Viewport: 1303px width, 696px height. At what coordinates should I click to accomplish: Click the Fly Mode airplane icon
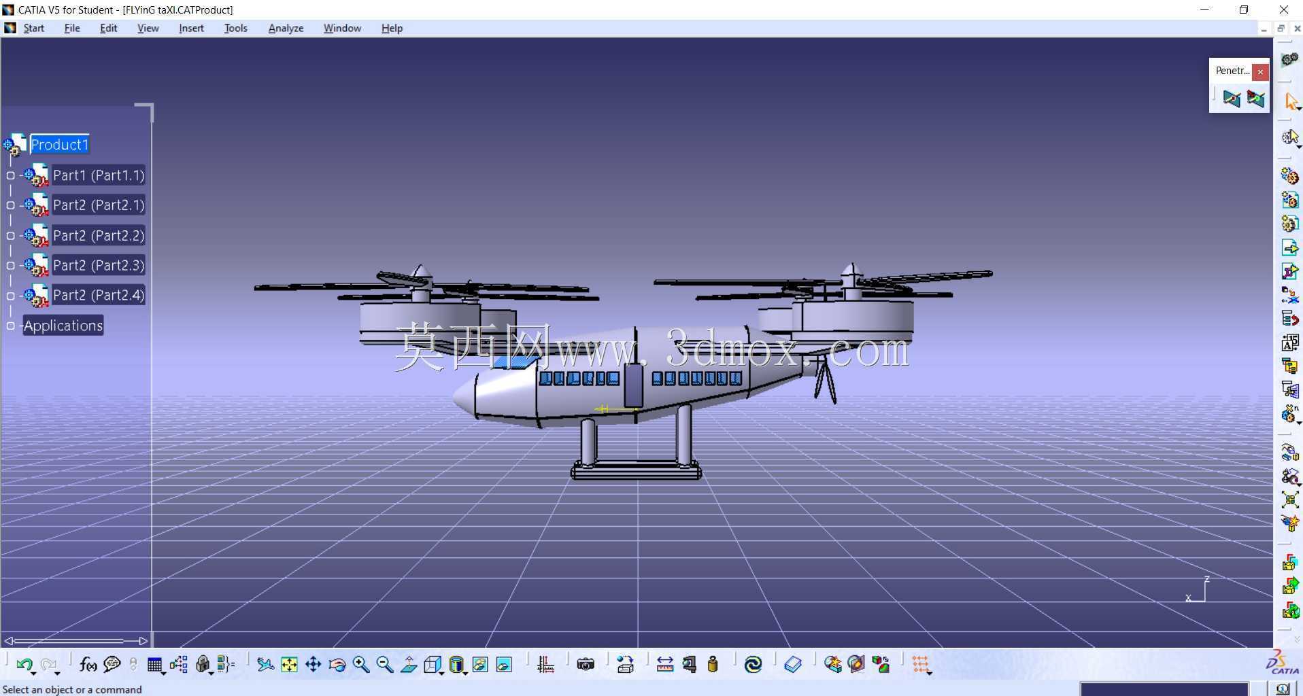265,665
